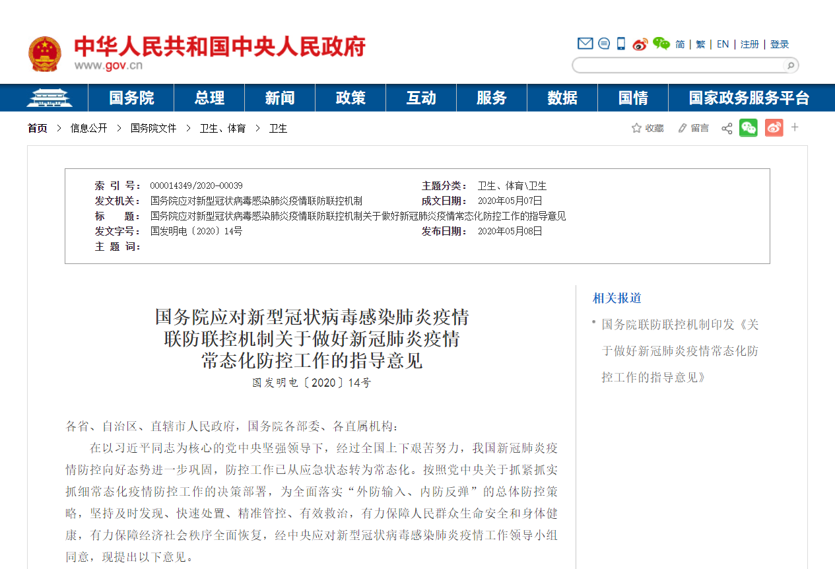
Task: Open 国家政务服务平台 navigation tab
Action: tap(749, 98)
